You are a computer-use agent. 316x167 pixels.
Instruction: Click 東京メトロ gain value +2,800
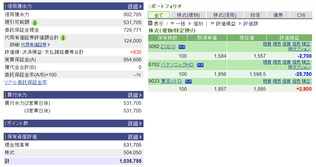coord(304,89)
